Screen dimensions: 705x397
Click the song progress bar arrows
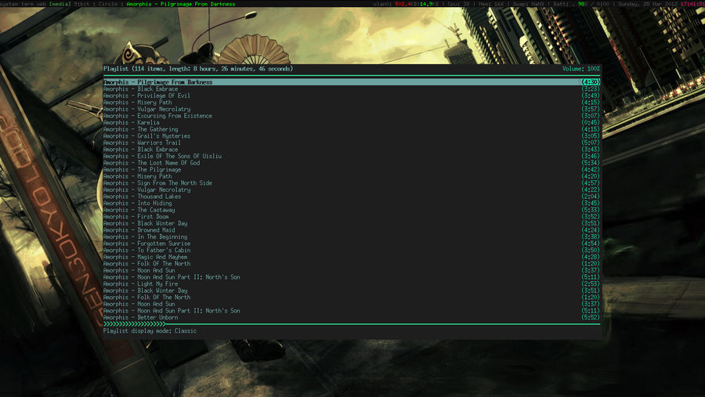135,323
